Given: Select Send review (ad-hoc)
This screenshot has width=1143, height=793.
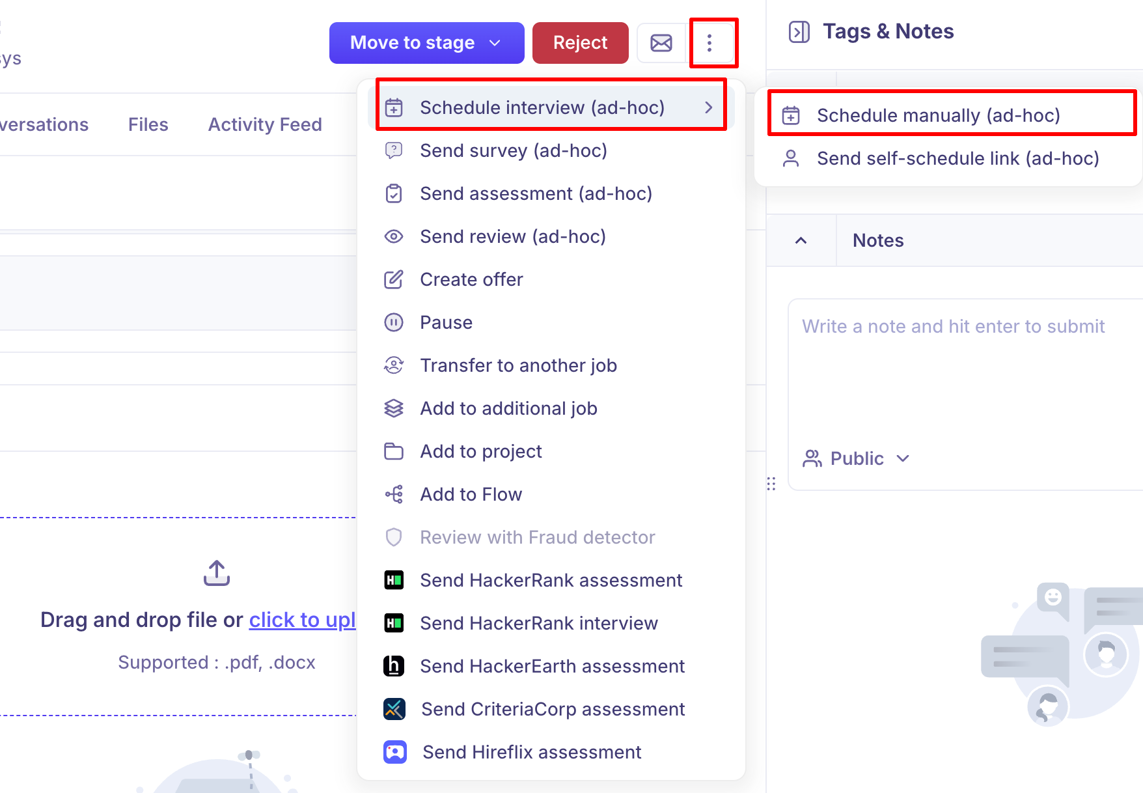Looking at the screenshot, I should point(551,236).
